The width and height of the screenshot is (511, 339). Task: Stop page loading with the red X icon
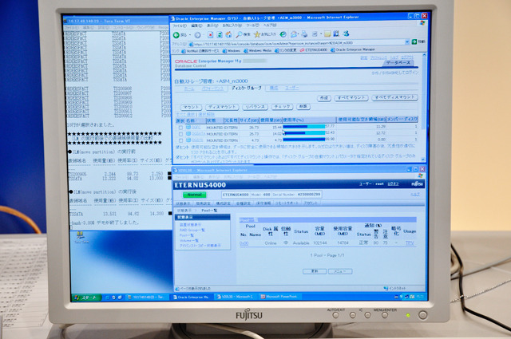[x=211, y=34]
